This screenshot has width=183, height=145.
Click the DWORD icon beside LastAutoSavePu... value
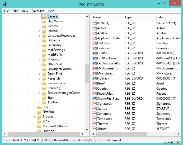pyautogui.click(x=95, y=63)
